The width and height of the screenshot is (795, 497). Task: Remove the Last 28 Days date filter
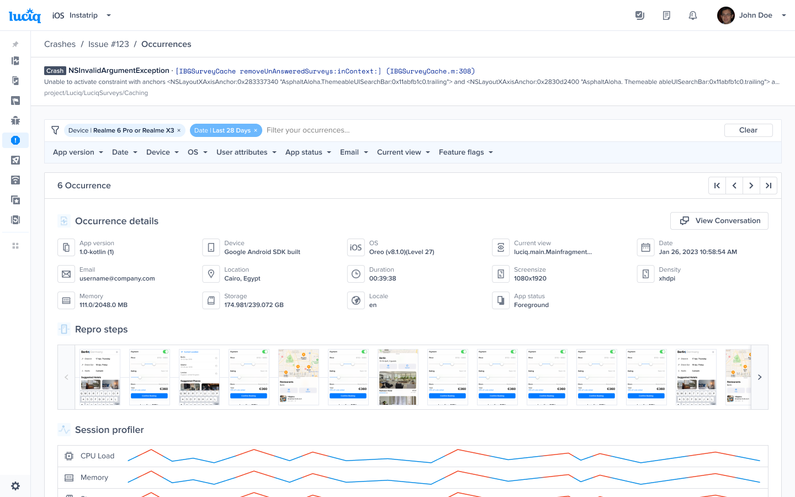(x=256, y=131)
